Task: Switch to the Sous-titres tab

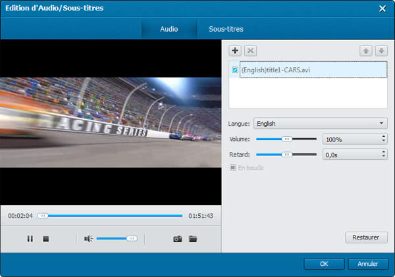Action: (x=226, y=29)
